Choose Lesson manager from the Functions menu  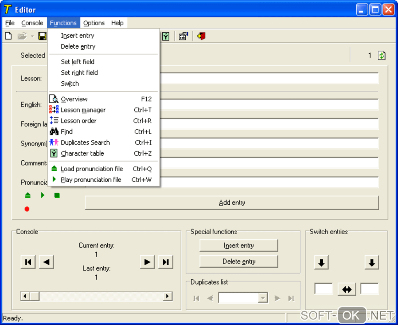(x=83, y=110)
